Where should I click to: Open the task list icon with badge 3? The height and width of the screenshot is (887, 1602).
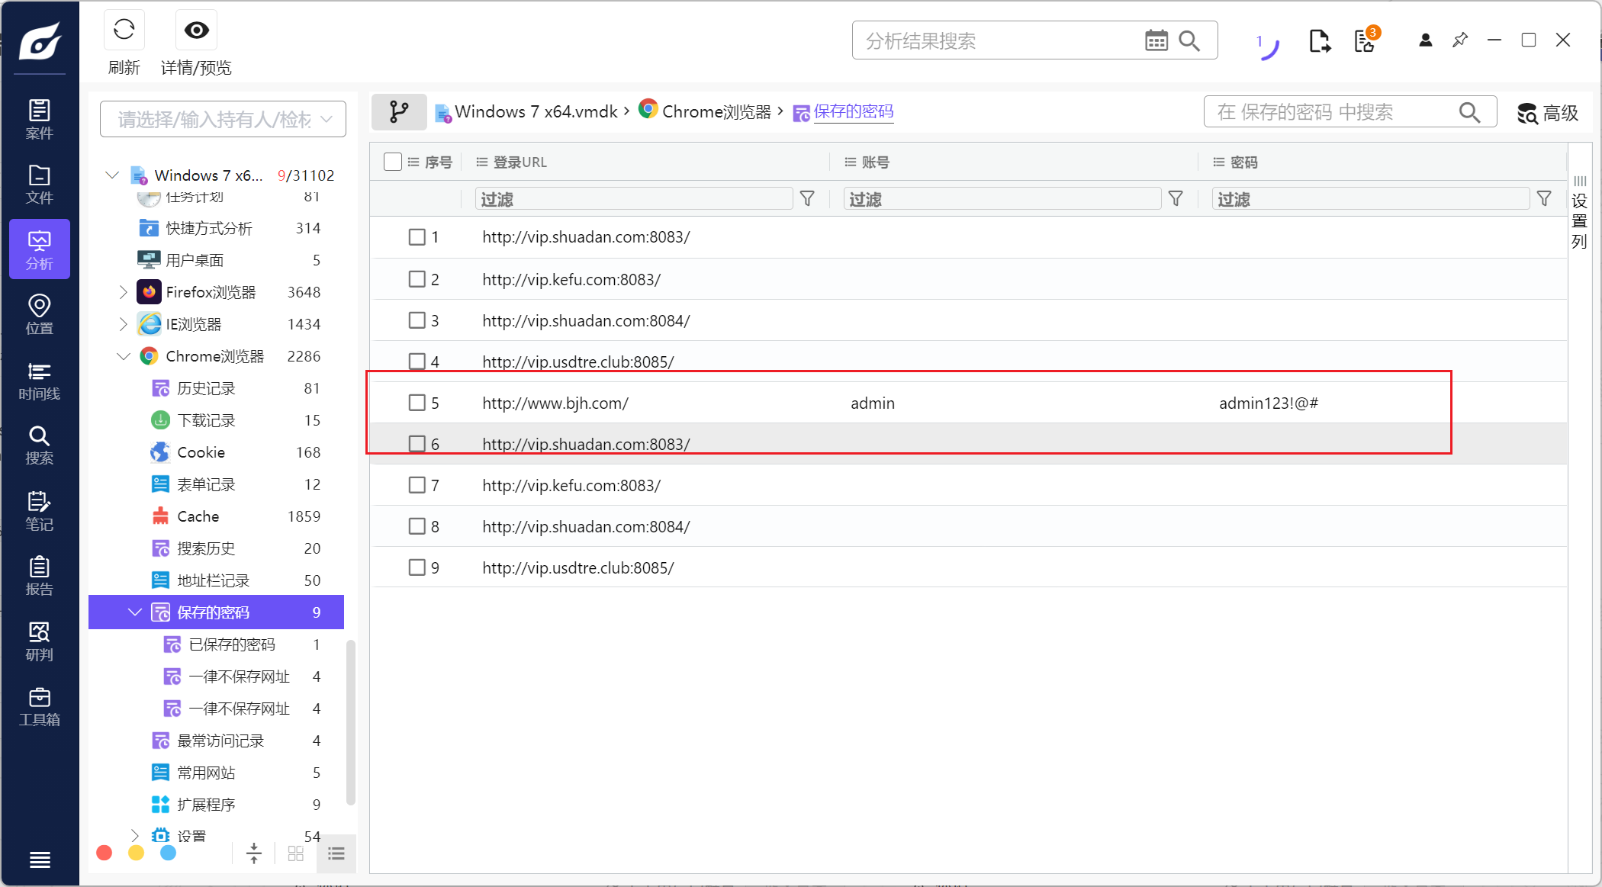click(1365, 40)
